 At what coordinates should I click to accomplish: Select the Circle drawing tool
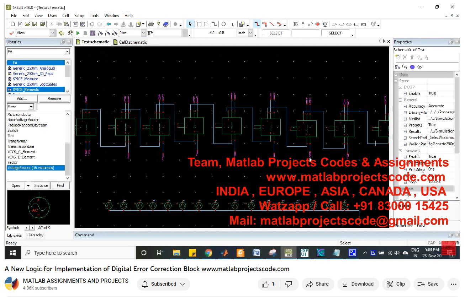tap(223, 24)
